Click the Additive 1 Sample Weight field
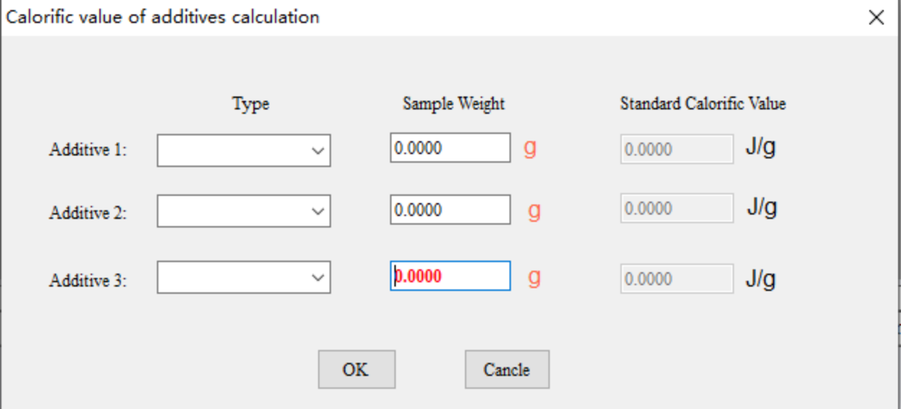 coord(450,148)
